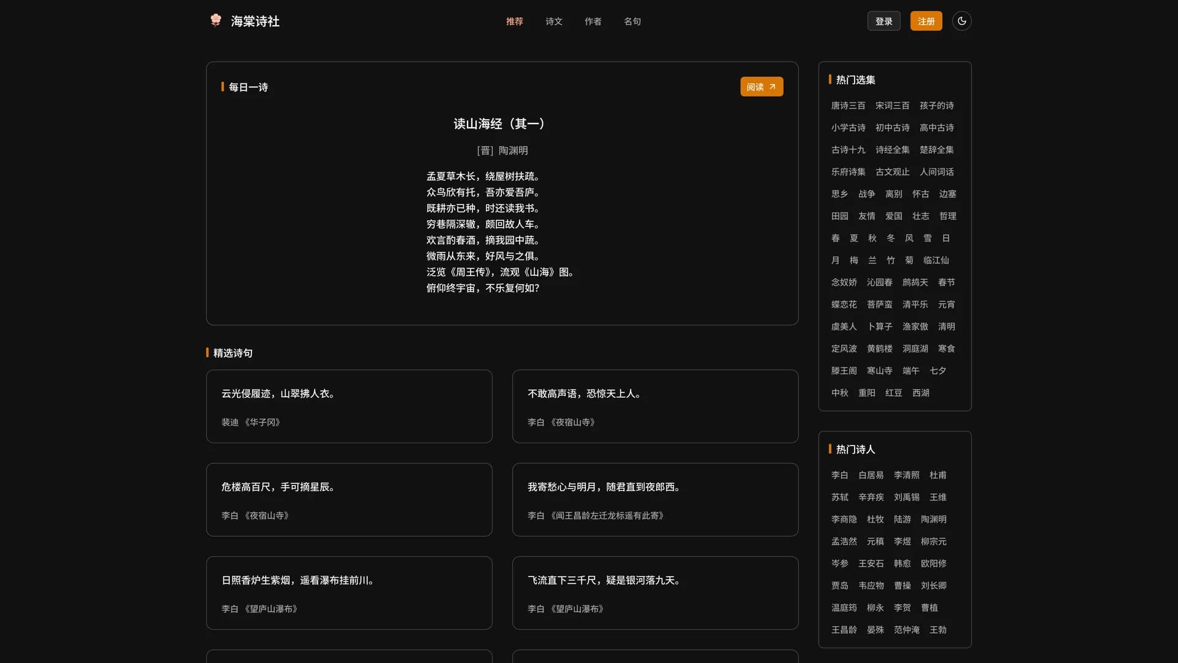1178x663 pixels.
Task: Open 宋词三百 collection link
Action: click(893, 105)
